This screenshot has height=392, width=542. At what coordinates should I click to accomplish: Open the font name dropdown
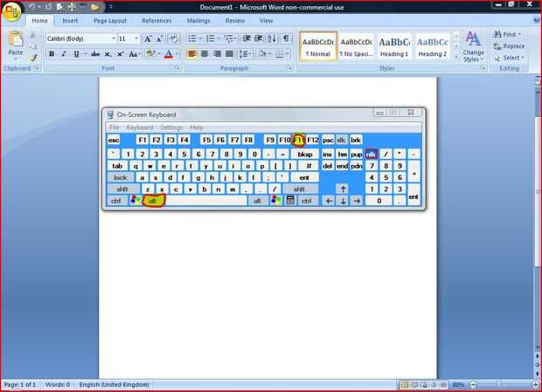click(x=113, y=38)
